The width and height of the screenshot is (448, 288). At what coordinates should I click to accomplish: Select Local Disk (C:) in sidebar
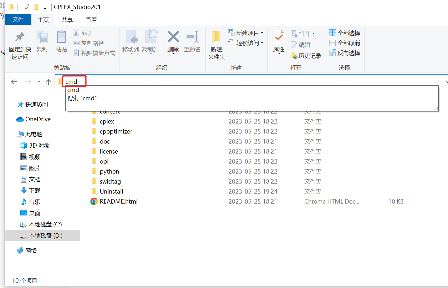[41, 224]
